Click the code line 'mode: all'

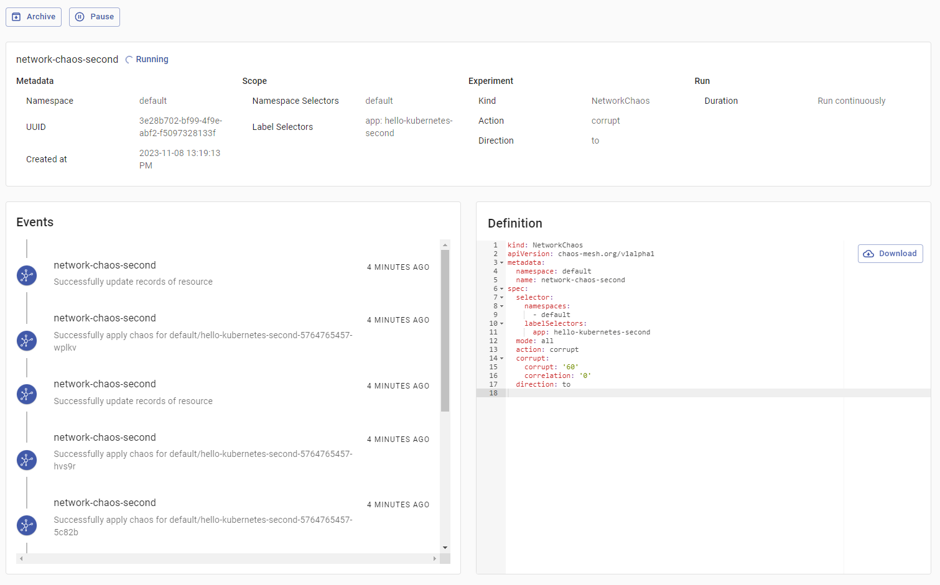[534, 341]
